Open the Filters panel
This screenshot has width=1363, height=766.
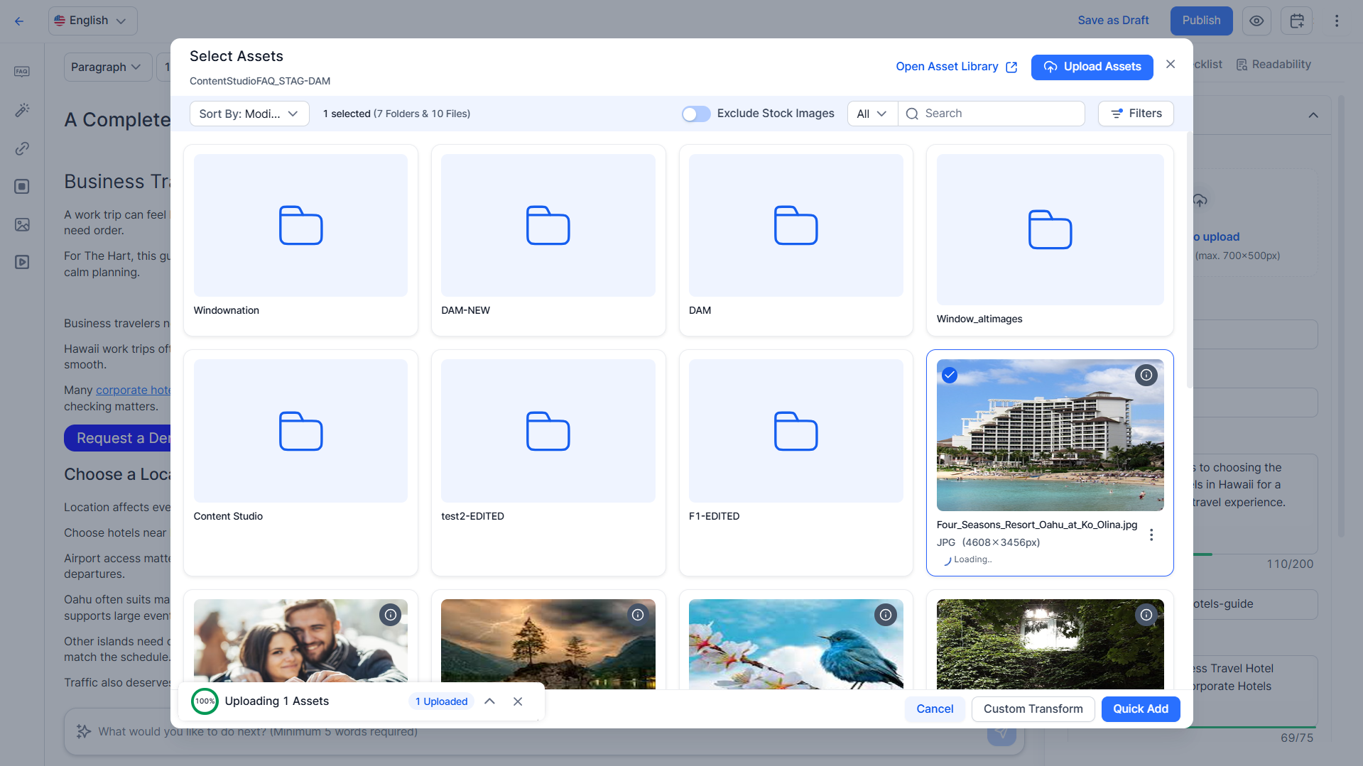(1136, 114)
